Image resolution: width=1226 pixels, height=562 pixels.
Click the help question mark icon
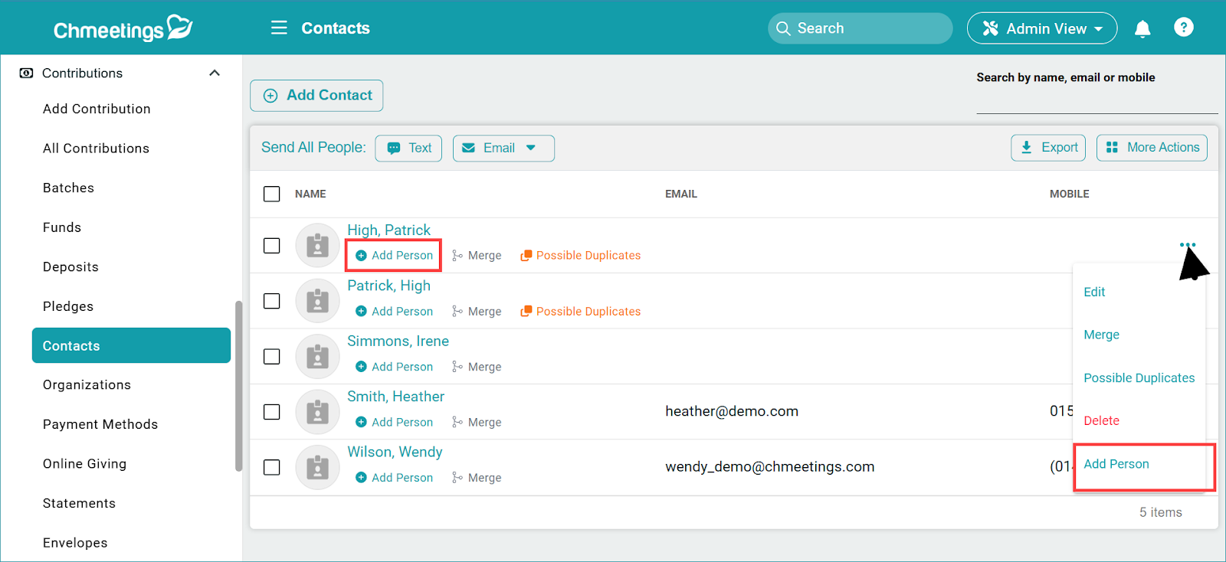coord(1183,28)
